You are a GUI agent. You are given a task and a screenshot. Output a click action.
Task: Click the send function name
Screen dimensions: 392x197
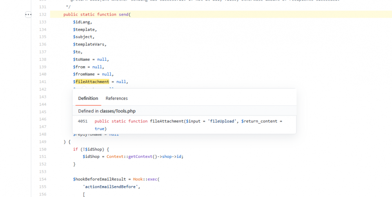click(123, 14)
